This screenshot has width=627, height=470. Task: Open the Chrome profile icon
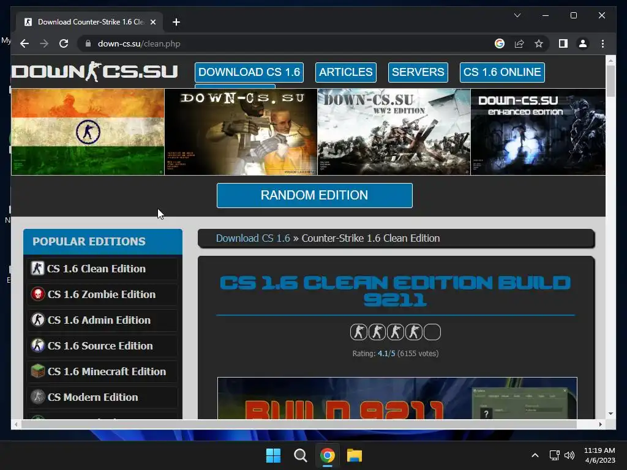583,43
